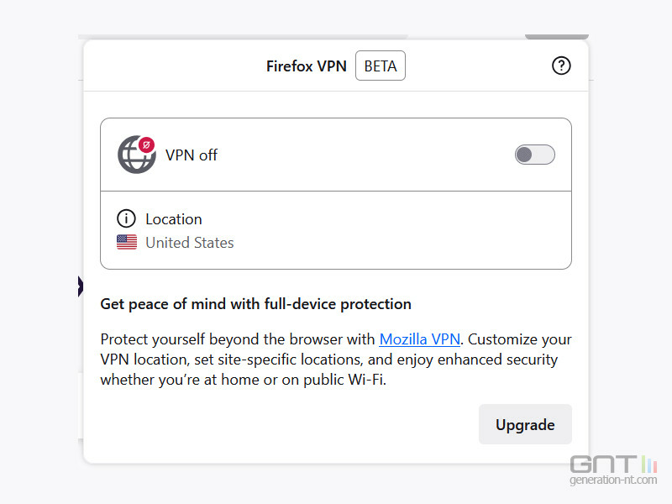Select the Location label

point(174,219)
